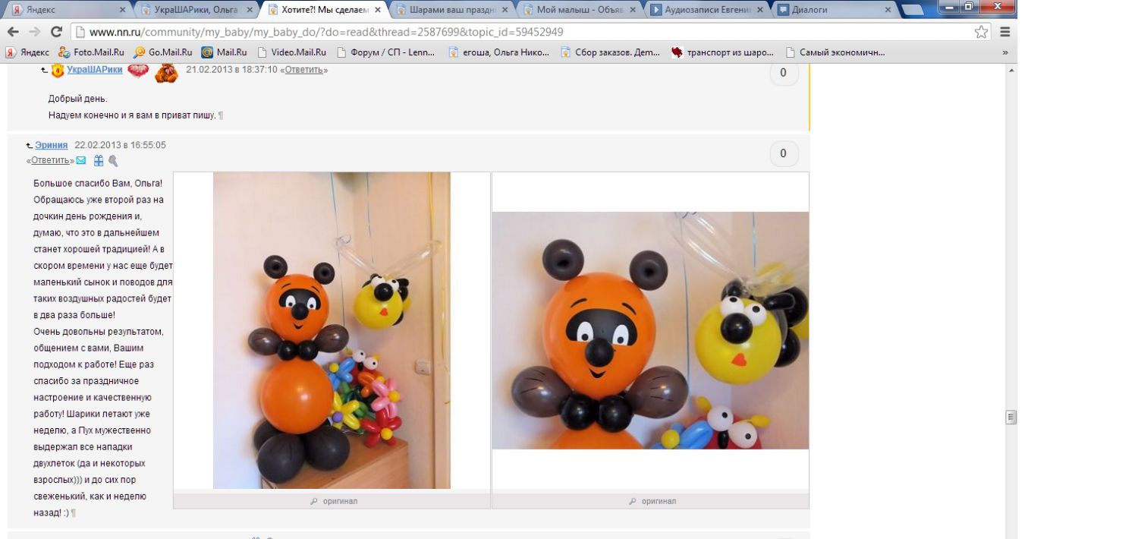Show hidden bookmarks via the chevron
Image resolution: width=1138 pixels, height=539 pixels.
tap(1005, 52)
